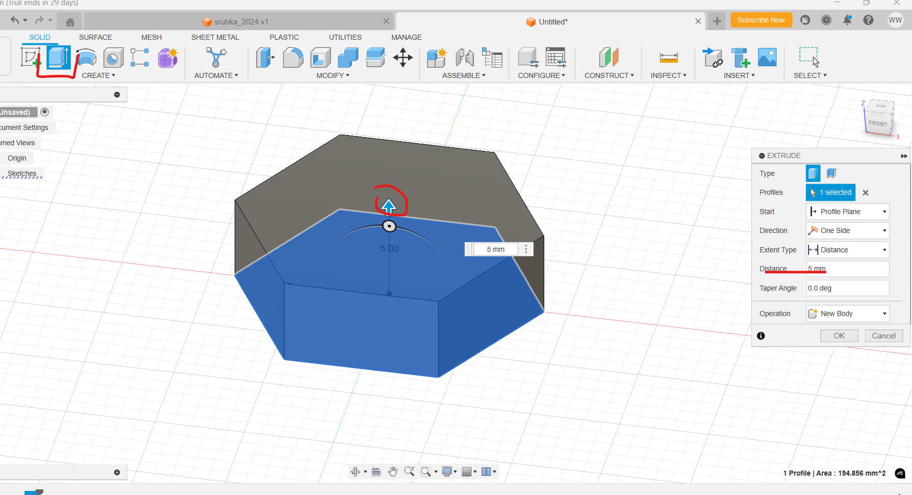Choose the Revolve tool in Create
This screenshot has width=912, height=495.
coord(86,58)
